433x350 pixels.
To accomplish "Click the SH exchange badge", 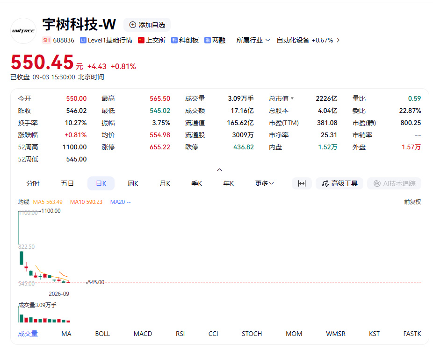I will tap(46, 40).
